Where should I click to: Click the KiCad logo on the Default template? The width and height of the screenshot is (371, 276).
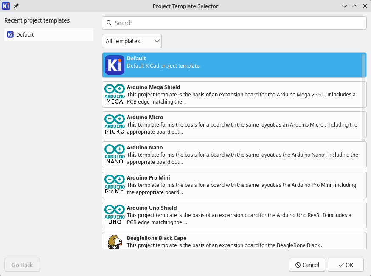coord(114,64)
